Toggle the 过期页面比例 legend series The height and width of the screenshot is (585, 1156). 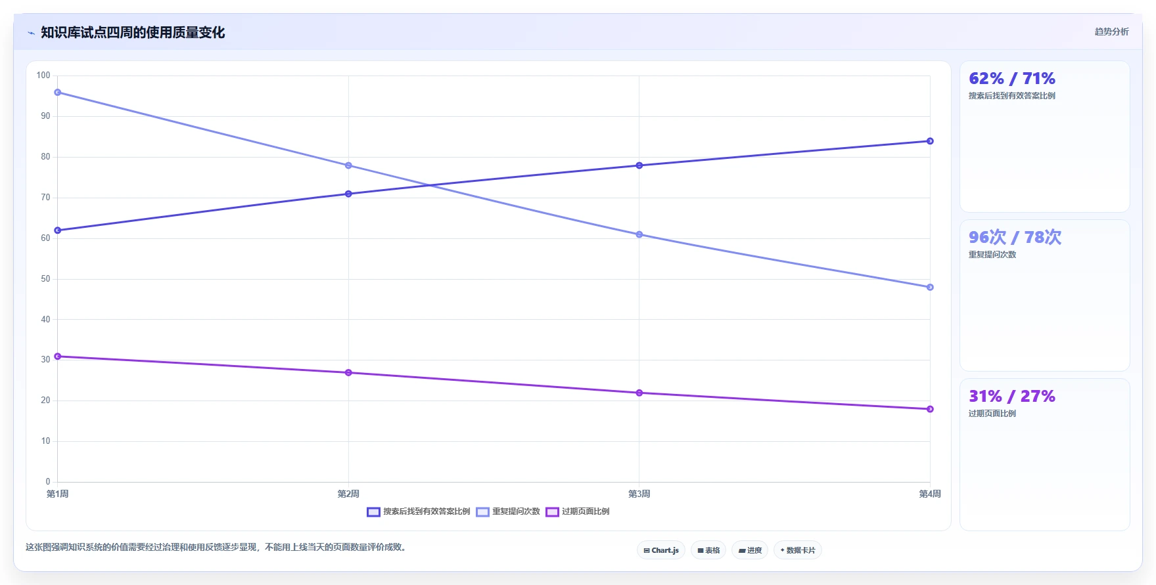coord(578,511)
